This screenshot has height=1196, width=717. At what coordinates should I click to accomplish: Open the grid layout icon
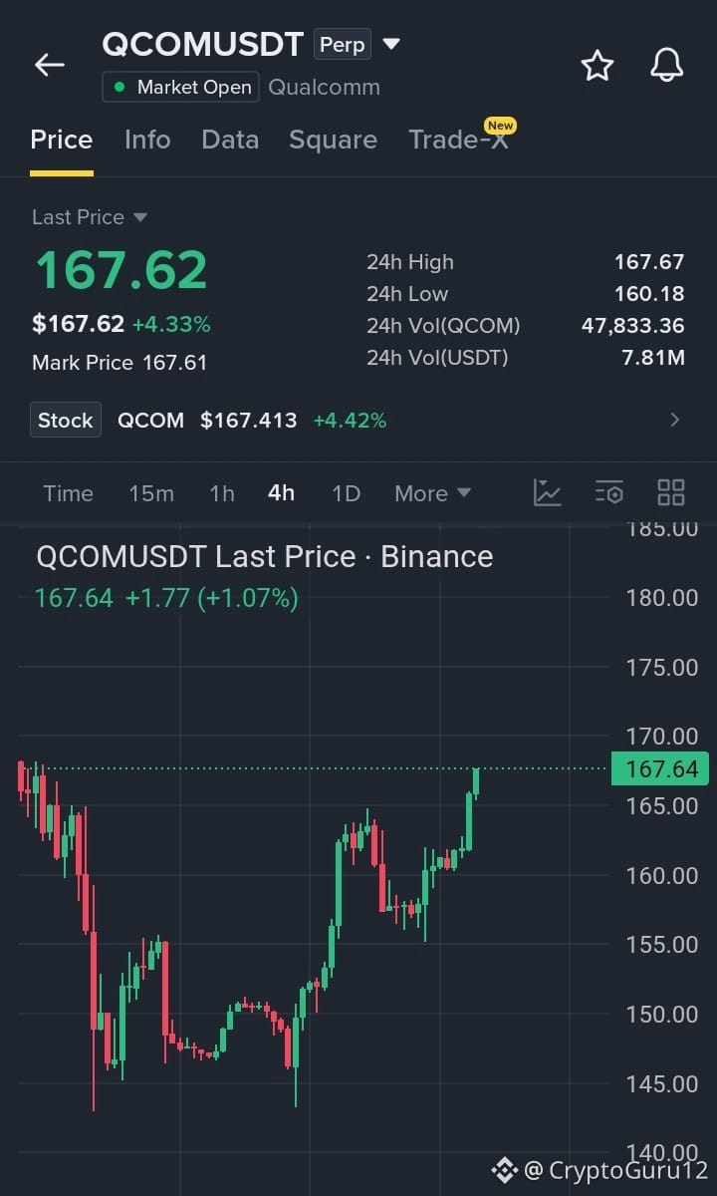[x=671, y=492]
